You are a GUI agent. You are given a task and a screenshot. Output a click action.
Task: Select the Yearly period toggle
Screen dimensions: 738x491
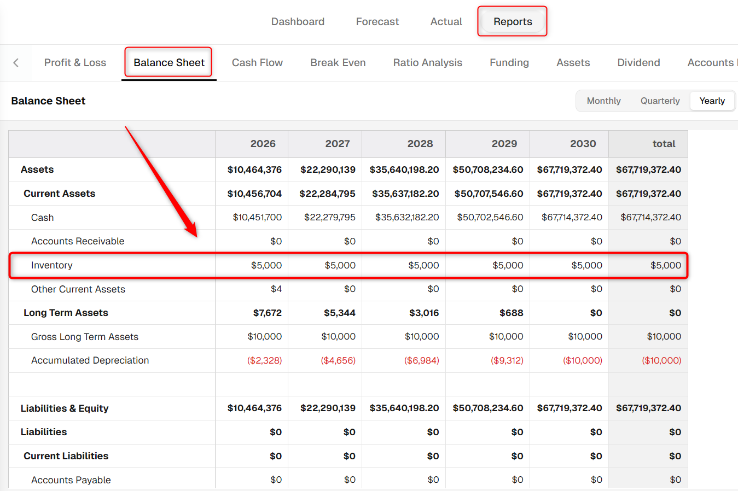[712, 101]
